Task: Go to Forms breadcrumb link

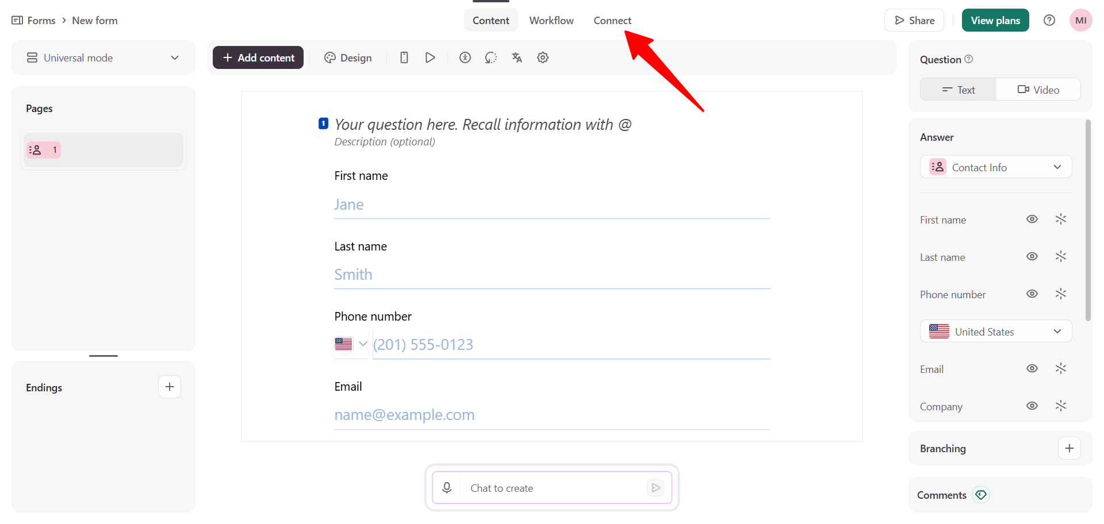Action: point(41,20)
